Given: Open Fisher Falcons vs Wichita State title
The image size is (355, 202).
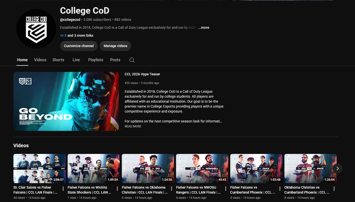Looking at the screenshot, I should 89,190.
